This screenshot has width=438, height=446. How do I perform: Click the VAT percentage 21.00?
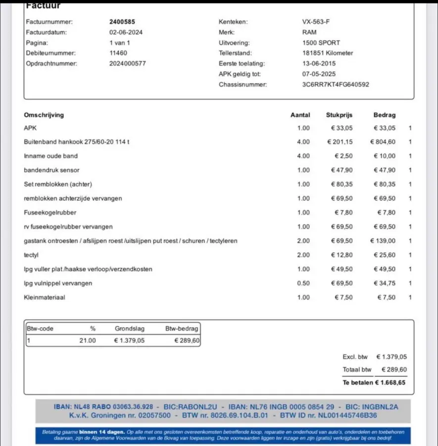(x=88, y=341)
